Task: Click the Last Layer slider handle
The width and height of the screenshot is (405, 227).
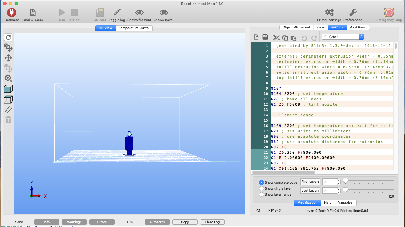Action: (x=345, y=190)
